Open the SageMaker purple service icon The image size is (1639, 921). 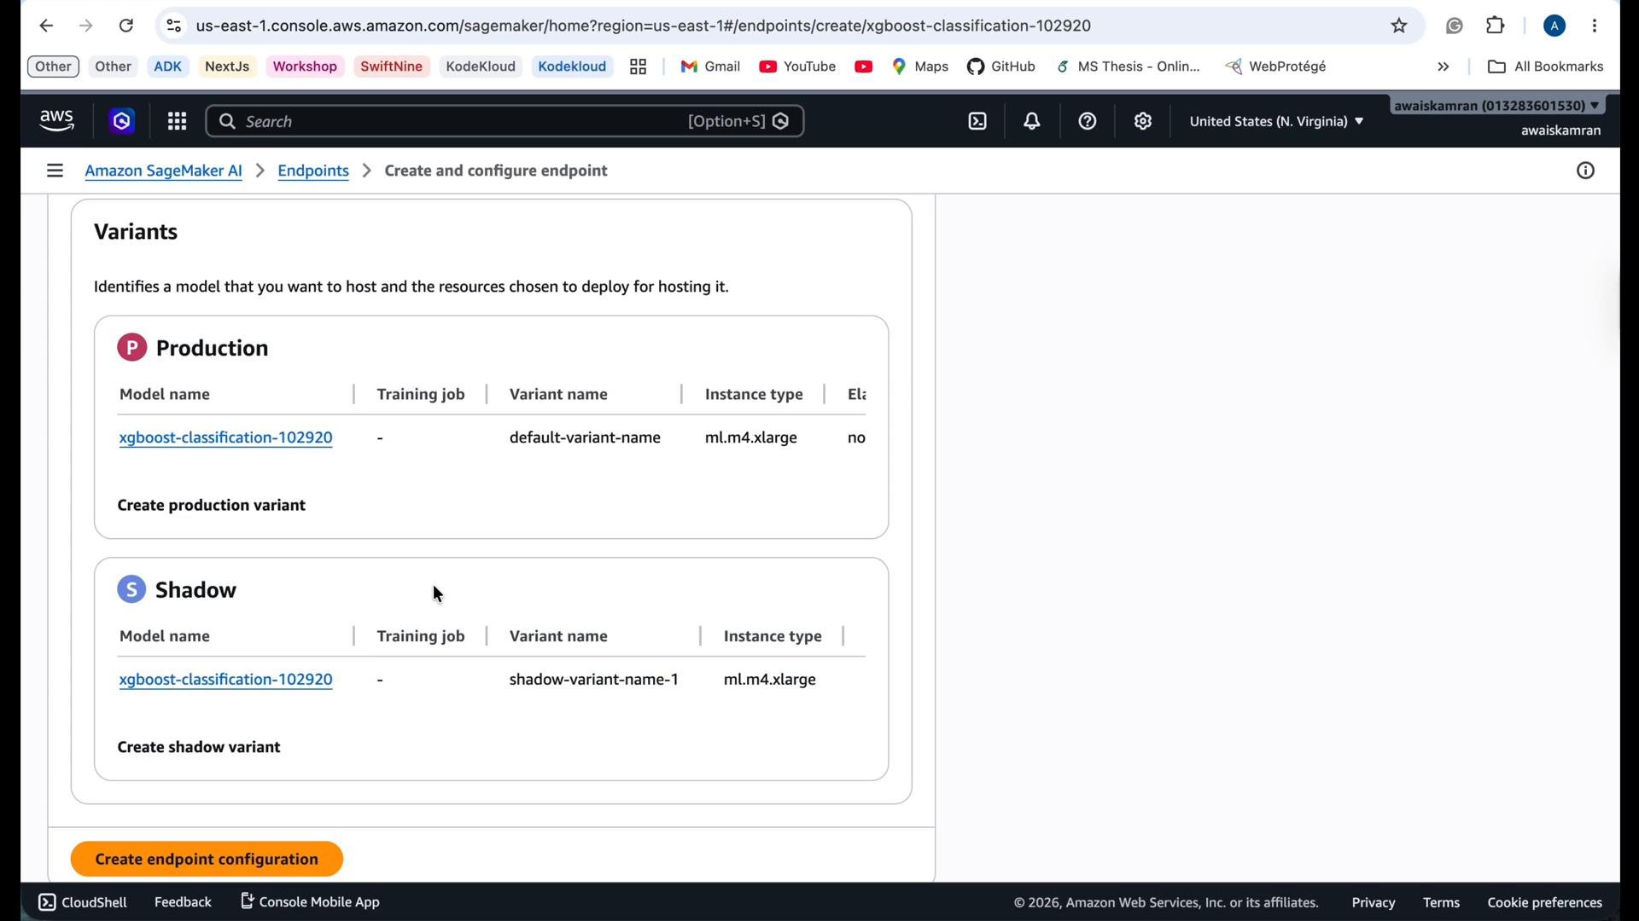point(122,121)
